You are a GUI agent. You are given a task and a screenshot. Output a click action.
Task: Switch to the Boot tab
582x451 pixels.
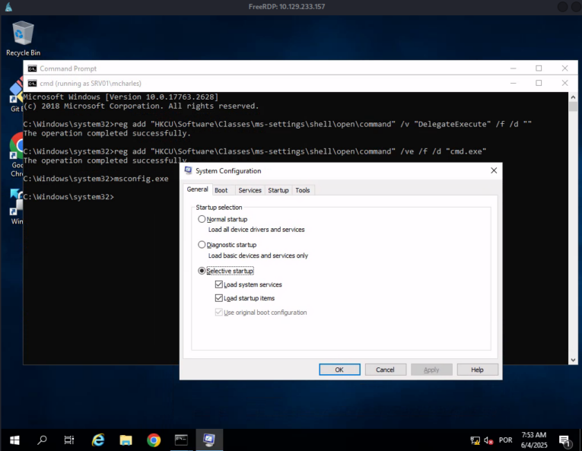click(221, 190)
